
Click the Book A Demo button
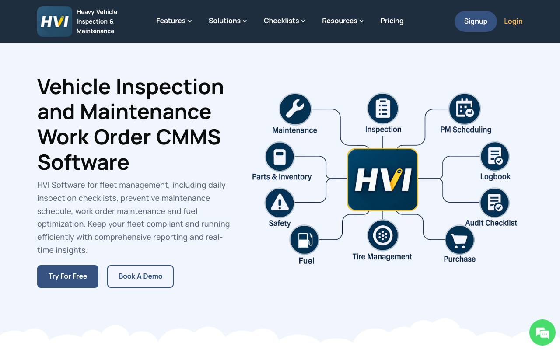(x=140, y=276)
